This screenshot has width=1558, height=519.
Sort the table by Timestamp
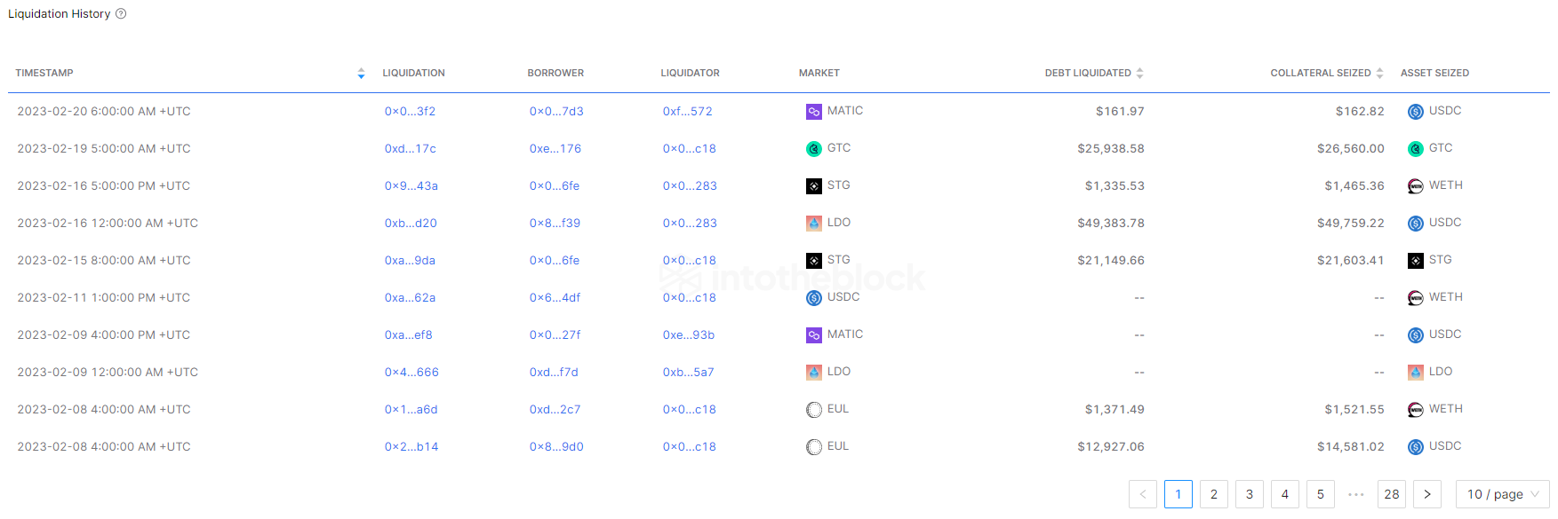coord(361,74)
